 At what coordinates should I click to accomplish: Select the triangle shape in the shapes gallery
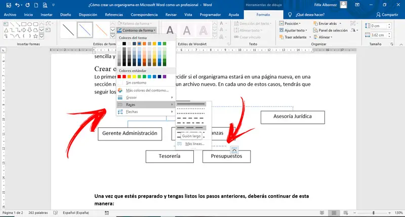click(x=6, y=30)
